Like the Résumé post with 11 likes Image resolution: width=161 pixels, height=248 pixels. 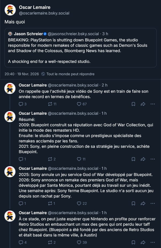point(79,159)
